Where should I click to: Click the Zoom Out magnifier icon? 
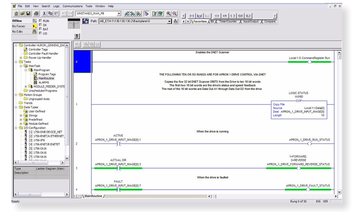point(174,14)
